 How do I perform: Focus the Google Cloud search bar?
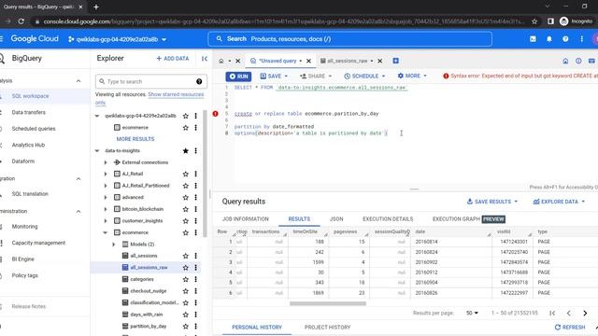[x=349, y=39]
